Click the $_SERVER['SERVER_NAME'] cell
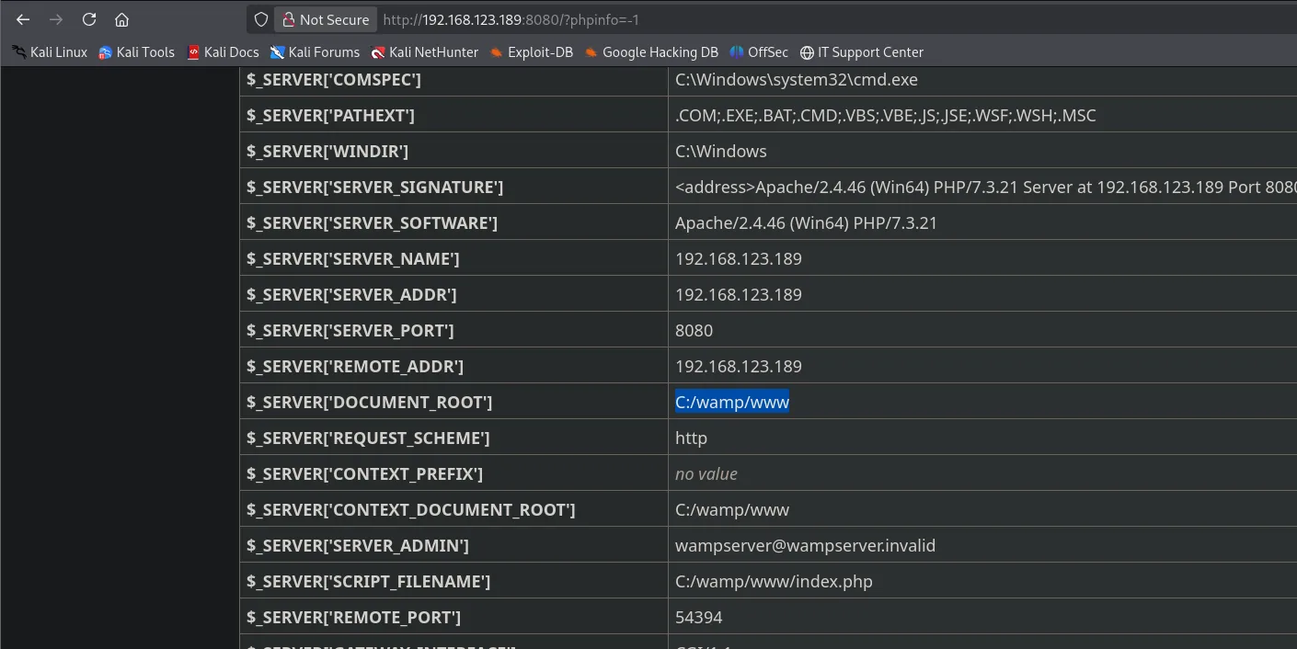Screen dimensions: 1297x649 pos(453,259)
